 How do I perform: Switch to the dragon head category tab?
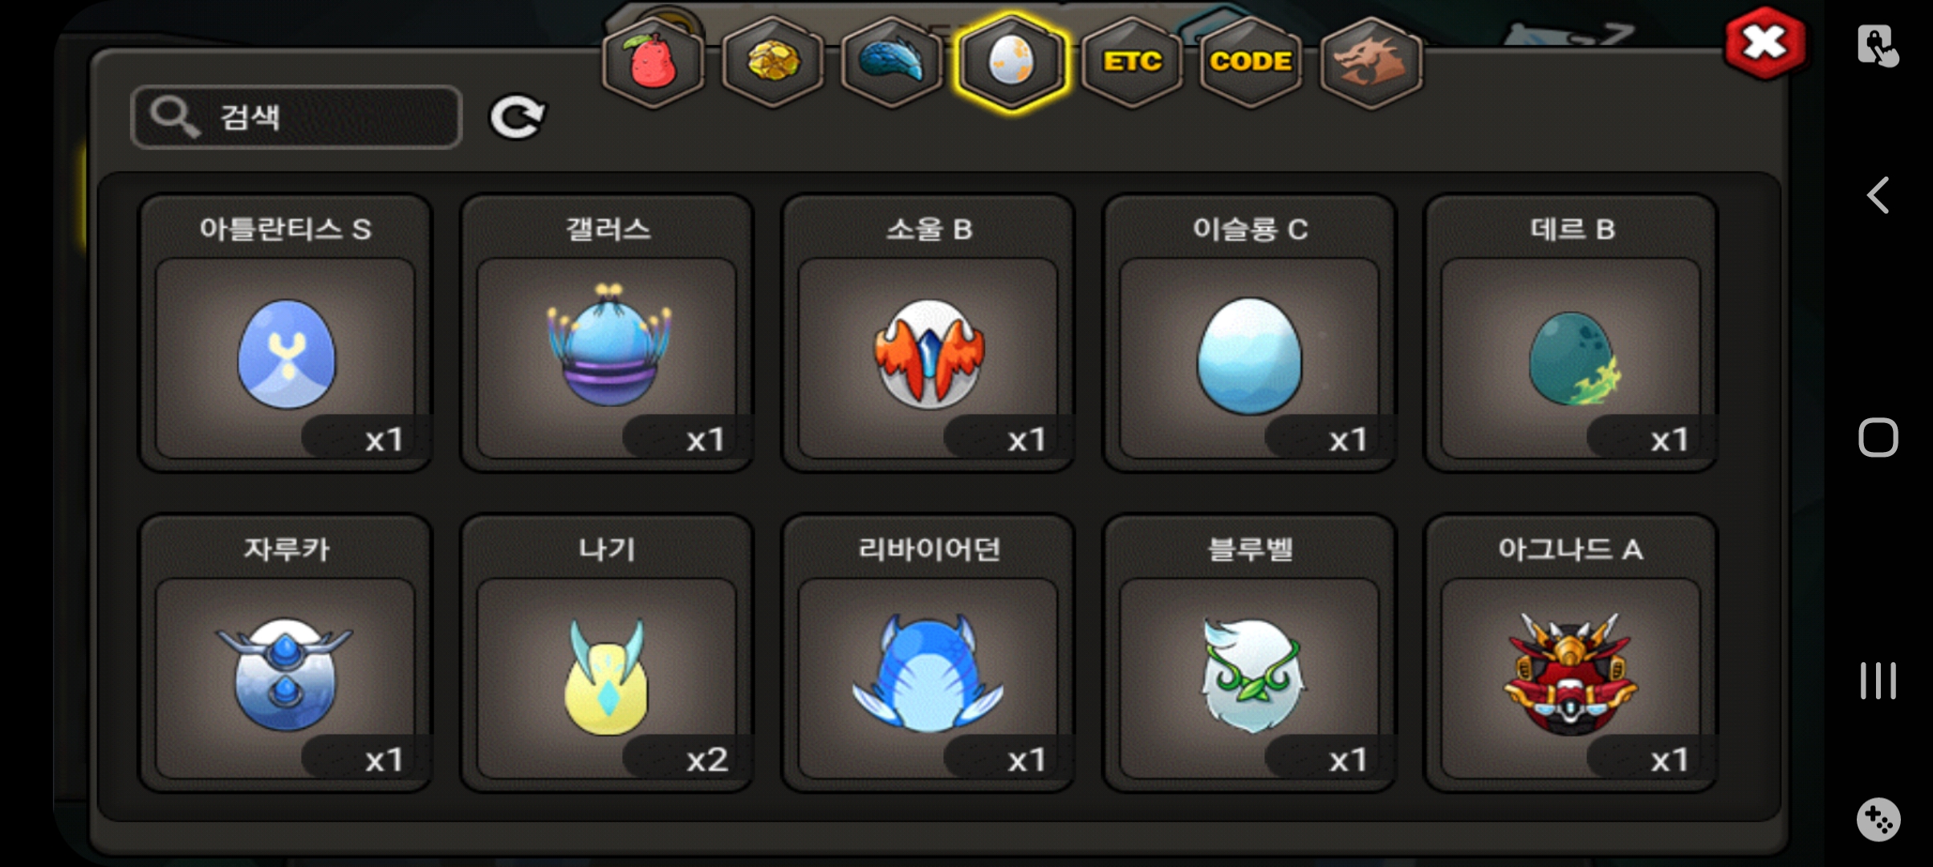click(x=1370, y=62)
